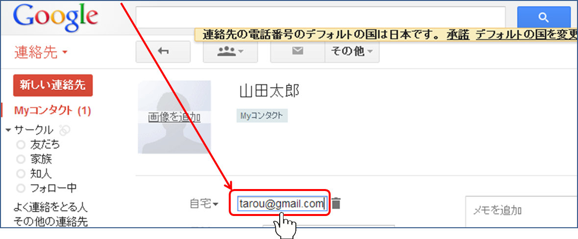Click the tarou@gmail.com email field
This screenshot has width=578, height=239.
coord(281,203)
